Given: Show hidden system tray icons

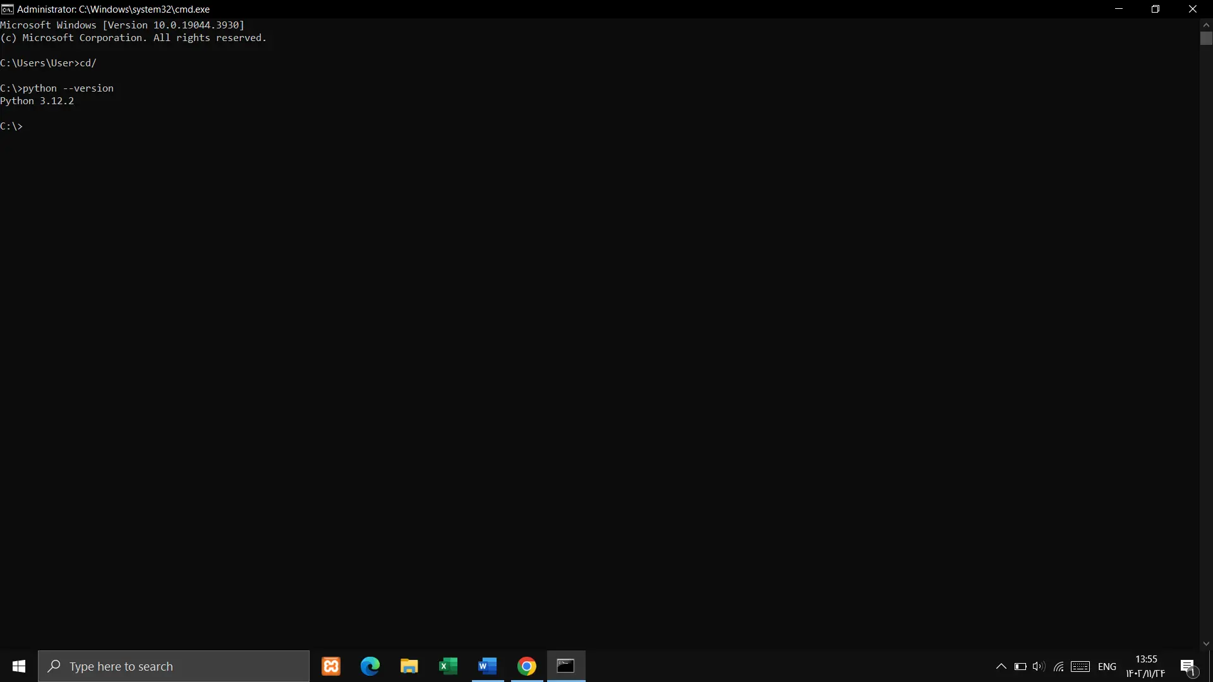Looking at the screenshot, I should point(1001,666).
